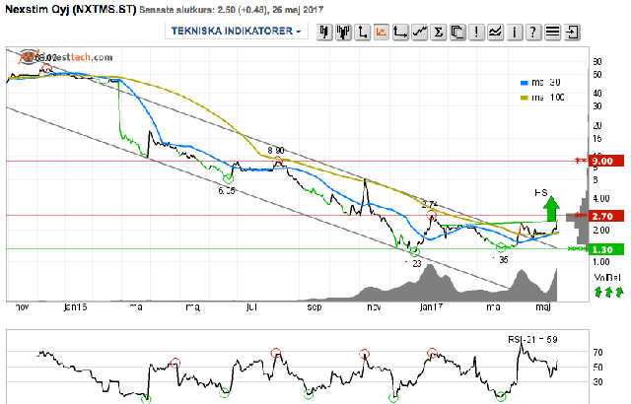The height and width of the screenshot is (404, 631).
Task: Click the blue ma 30 legend swatch
Action: 524,83
